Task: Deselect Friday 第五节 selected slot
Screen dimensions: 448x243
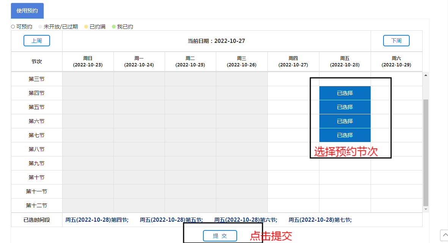Action: tap(344, 107)
